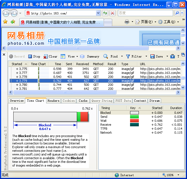Open the 页面(P) menu
Image resolution: width=187 pixels, height=179 pixels.
coord(146,22)
